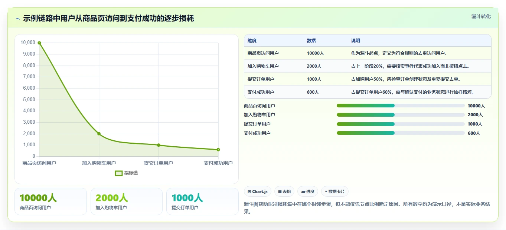
Task: Click description starting 占上一阶段20%
Action: [x=410, y=66]
